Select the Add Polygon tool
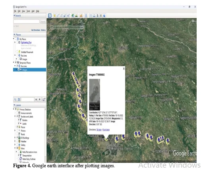This screenshot has height=170, width=201. (58, 15)
